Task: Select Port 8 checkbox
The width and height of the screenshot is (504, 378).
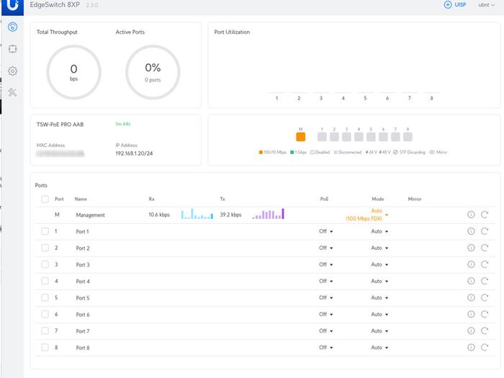Action: [45, 348]
